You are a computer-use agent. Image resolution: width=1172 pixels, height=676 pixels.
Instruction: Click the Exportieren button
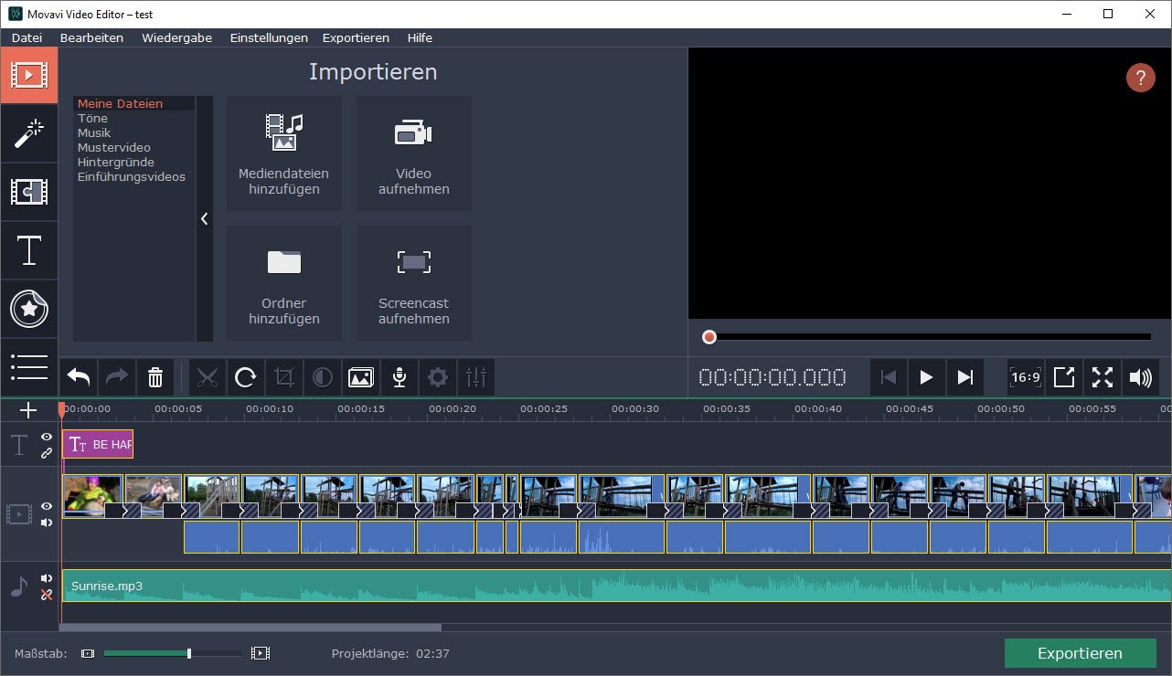1080,653
